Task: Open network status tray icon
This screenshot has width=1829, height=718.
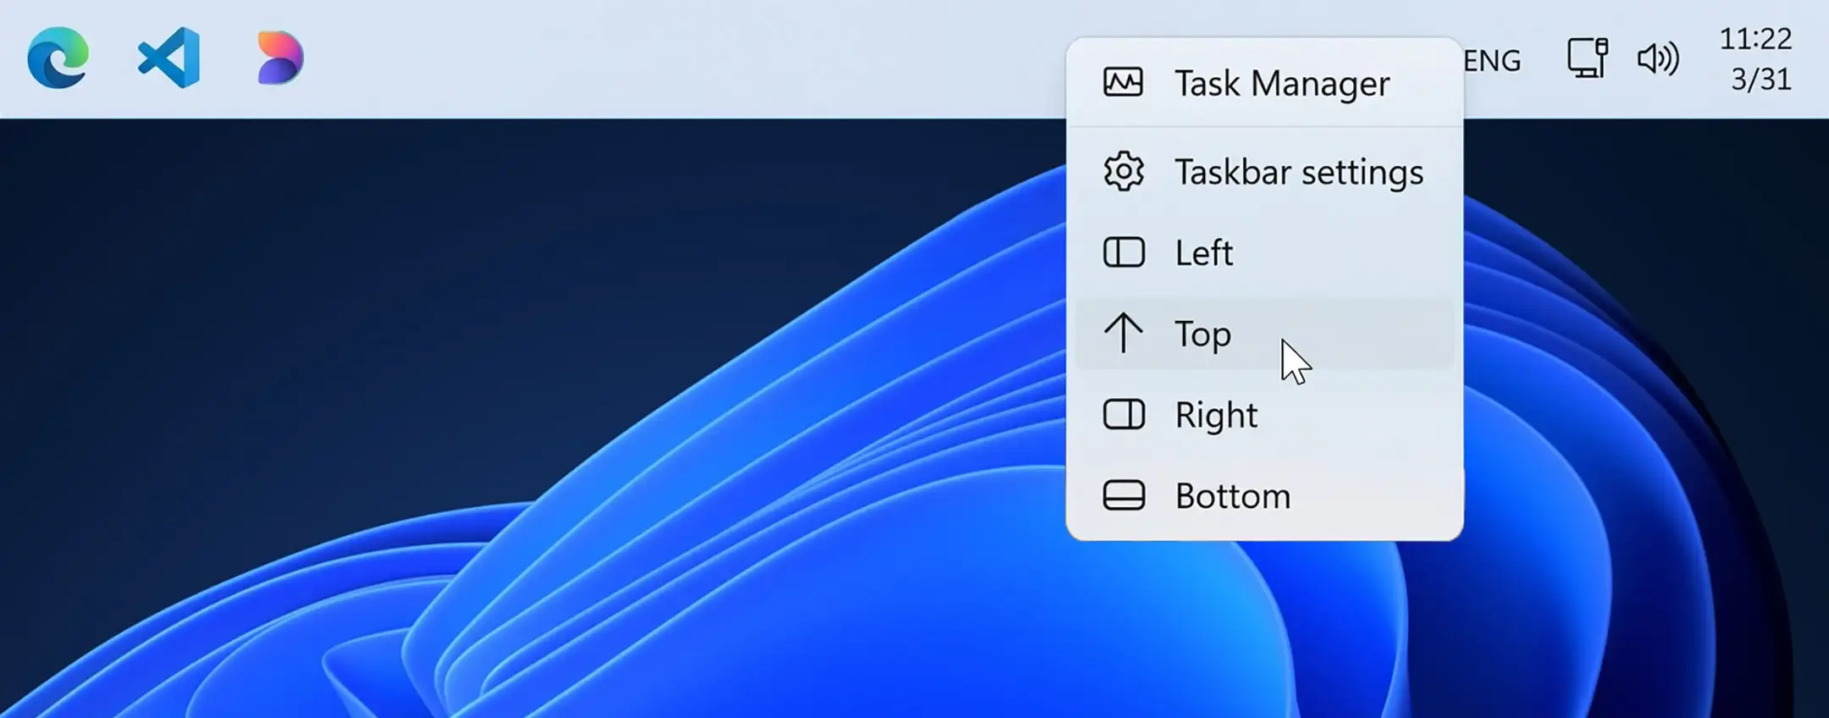Action: pos(1588,58)
